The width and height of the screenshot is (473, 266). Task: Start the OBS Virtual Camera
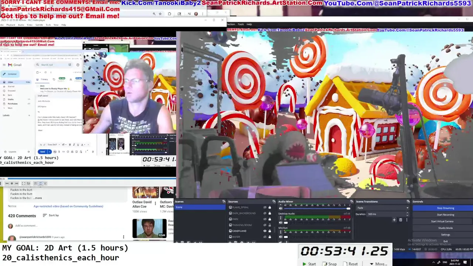tap(442, 221)
